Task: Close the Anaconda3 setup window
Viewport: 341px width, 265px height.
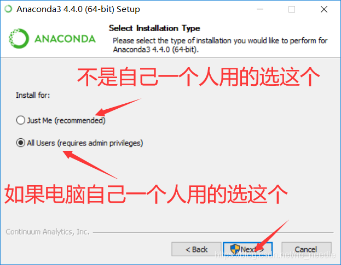Action: 324,9
